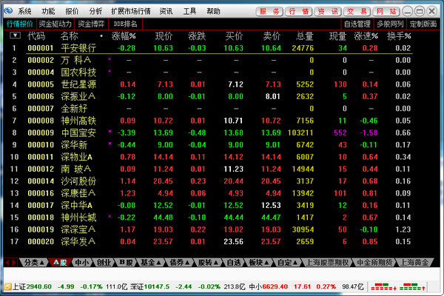This screenshot has width=444, height=296.
Task: Click the 上证 index value 2940.60
Action: pyautogui.click(x=39, y=286)
